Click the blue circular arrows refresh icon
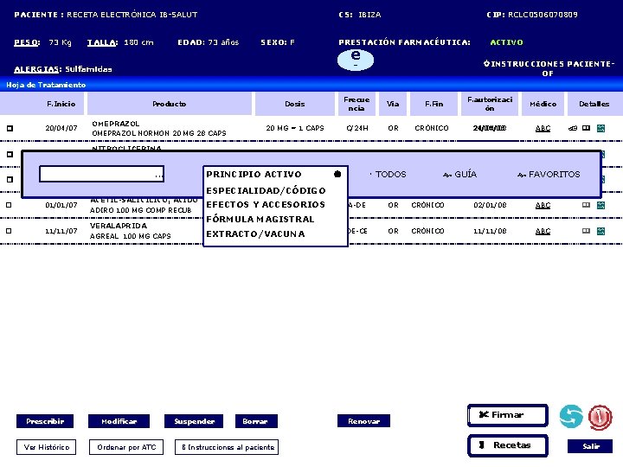 pos(571,417)
